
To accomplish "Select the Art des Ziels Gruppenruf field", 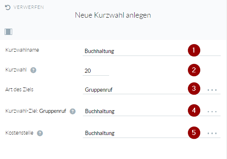I will tap(151, 90).
